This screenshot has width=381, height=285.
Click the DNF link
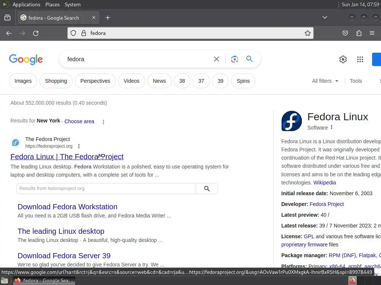click(349, 255)
